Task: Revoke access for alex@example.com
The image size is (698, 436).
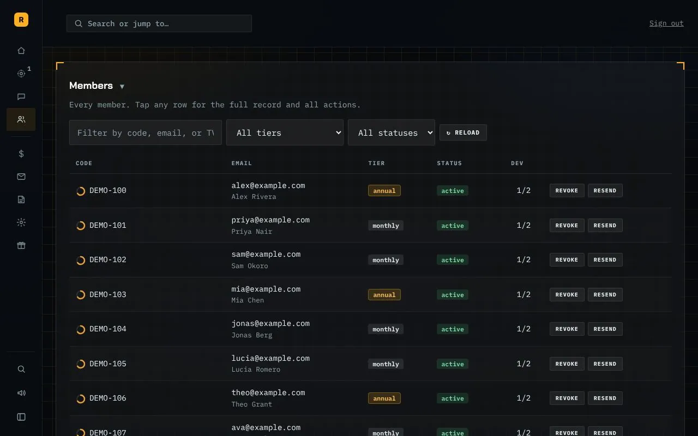Action: coord(567,190)
